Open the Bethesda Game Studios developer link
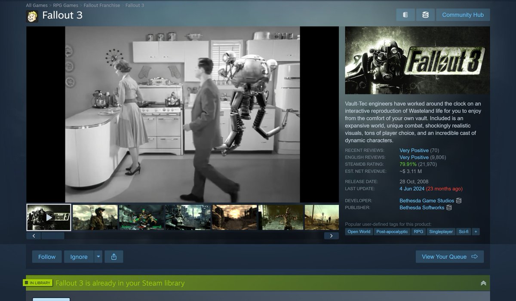 (427, 201)
